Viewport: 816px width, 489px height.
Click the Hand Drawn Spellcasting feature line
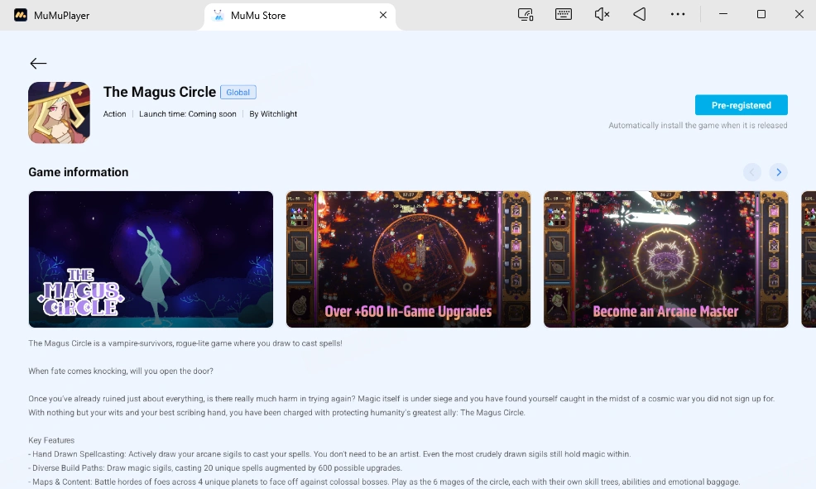coord(329,454)
